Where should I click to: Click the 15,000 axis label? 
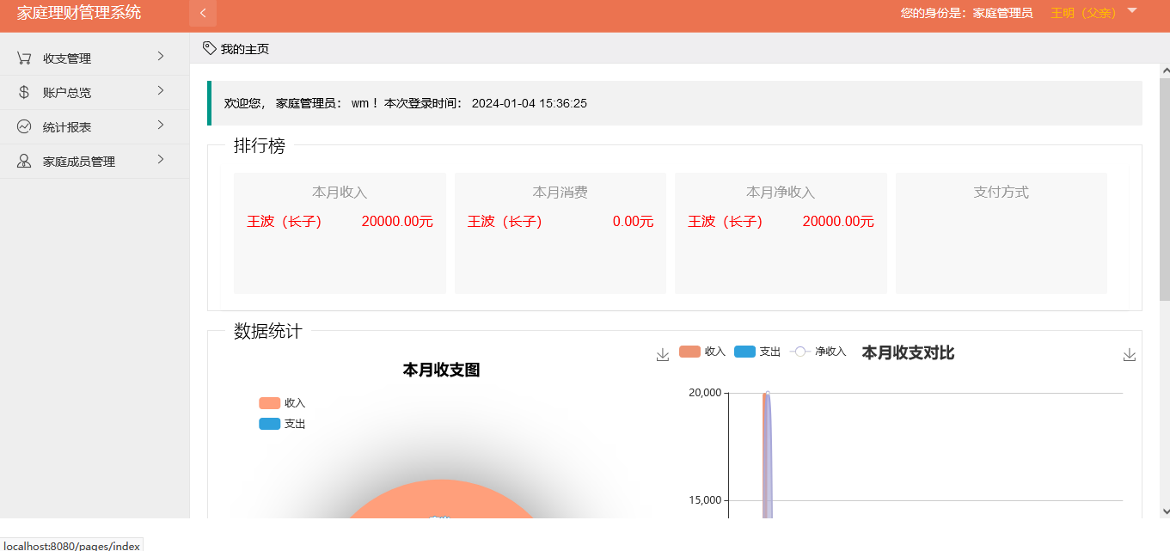tap(705, 500)
